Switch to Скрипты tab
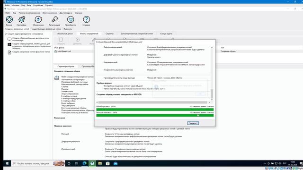 click(109, 34)
